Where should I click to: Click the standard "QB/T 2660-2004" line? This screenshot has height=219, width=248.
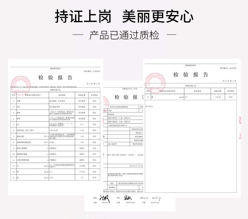(x=126, y=155)
